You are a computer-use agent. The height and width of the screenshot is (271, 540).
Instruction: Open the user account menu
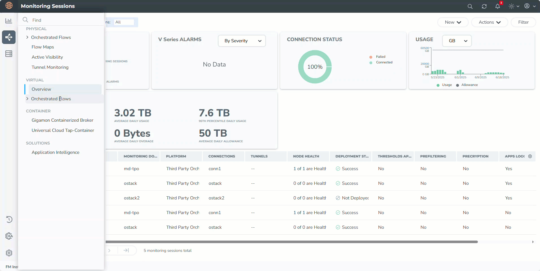coord(530,6)
